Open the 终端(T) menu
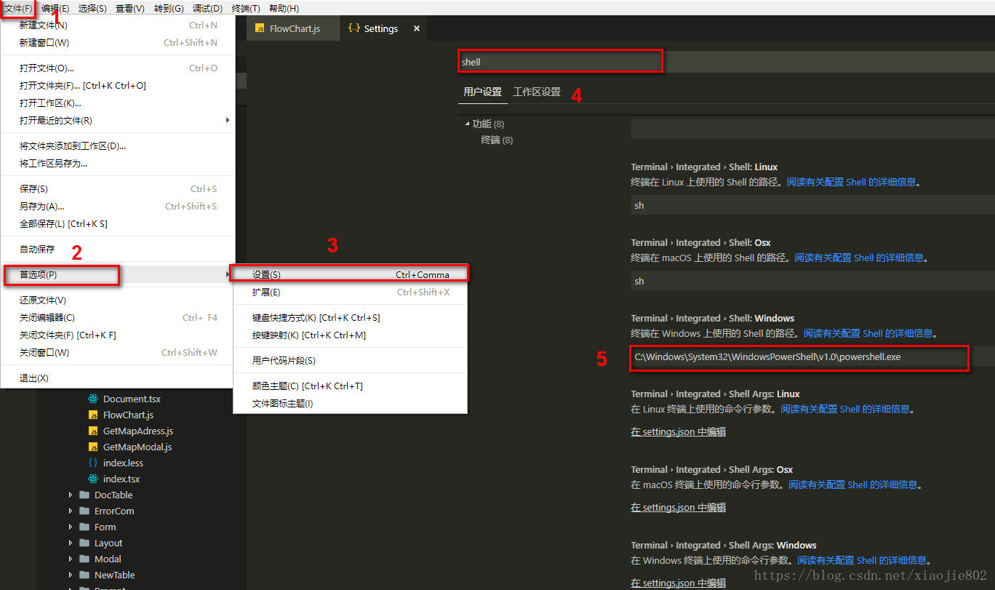The height and width of the screenshot is (590, 995). (246, 8)
